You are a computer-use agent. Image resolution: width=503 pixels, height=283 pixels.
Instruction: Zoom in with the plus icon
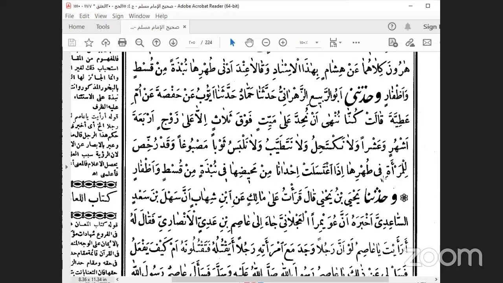pos(283,42)
